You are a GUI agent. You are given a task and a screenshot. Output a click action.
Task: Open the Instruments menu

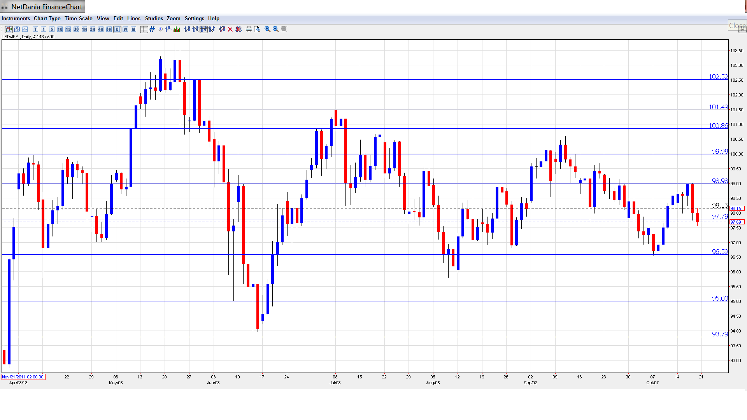point(16,18)
